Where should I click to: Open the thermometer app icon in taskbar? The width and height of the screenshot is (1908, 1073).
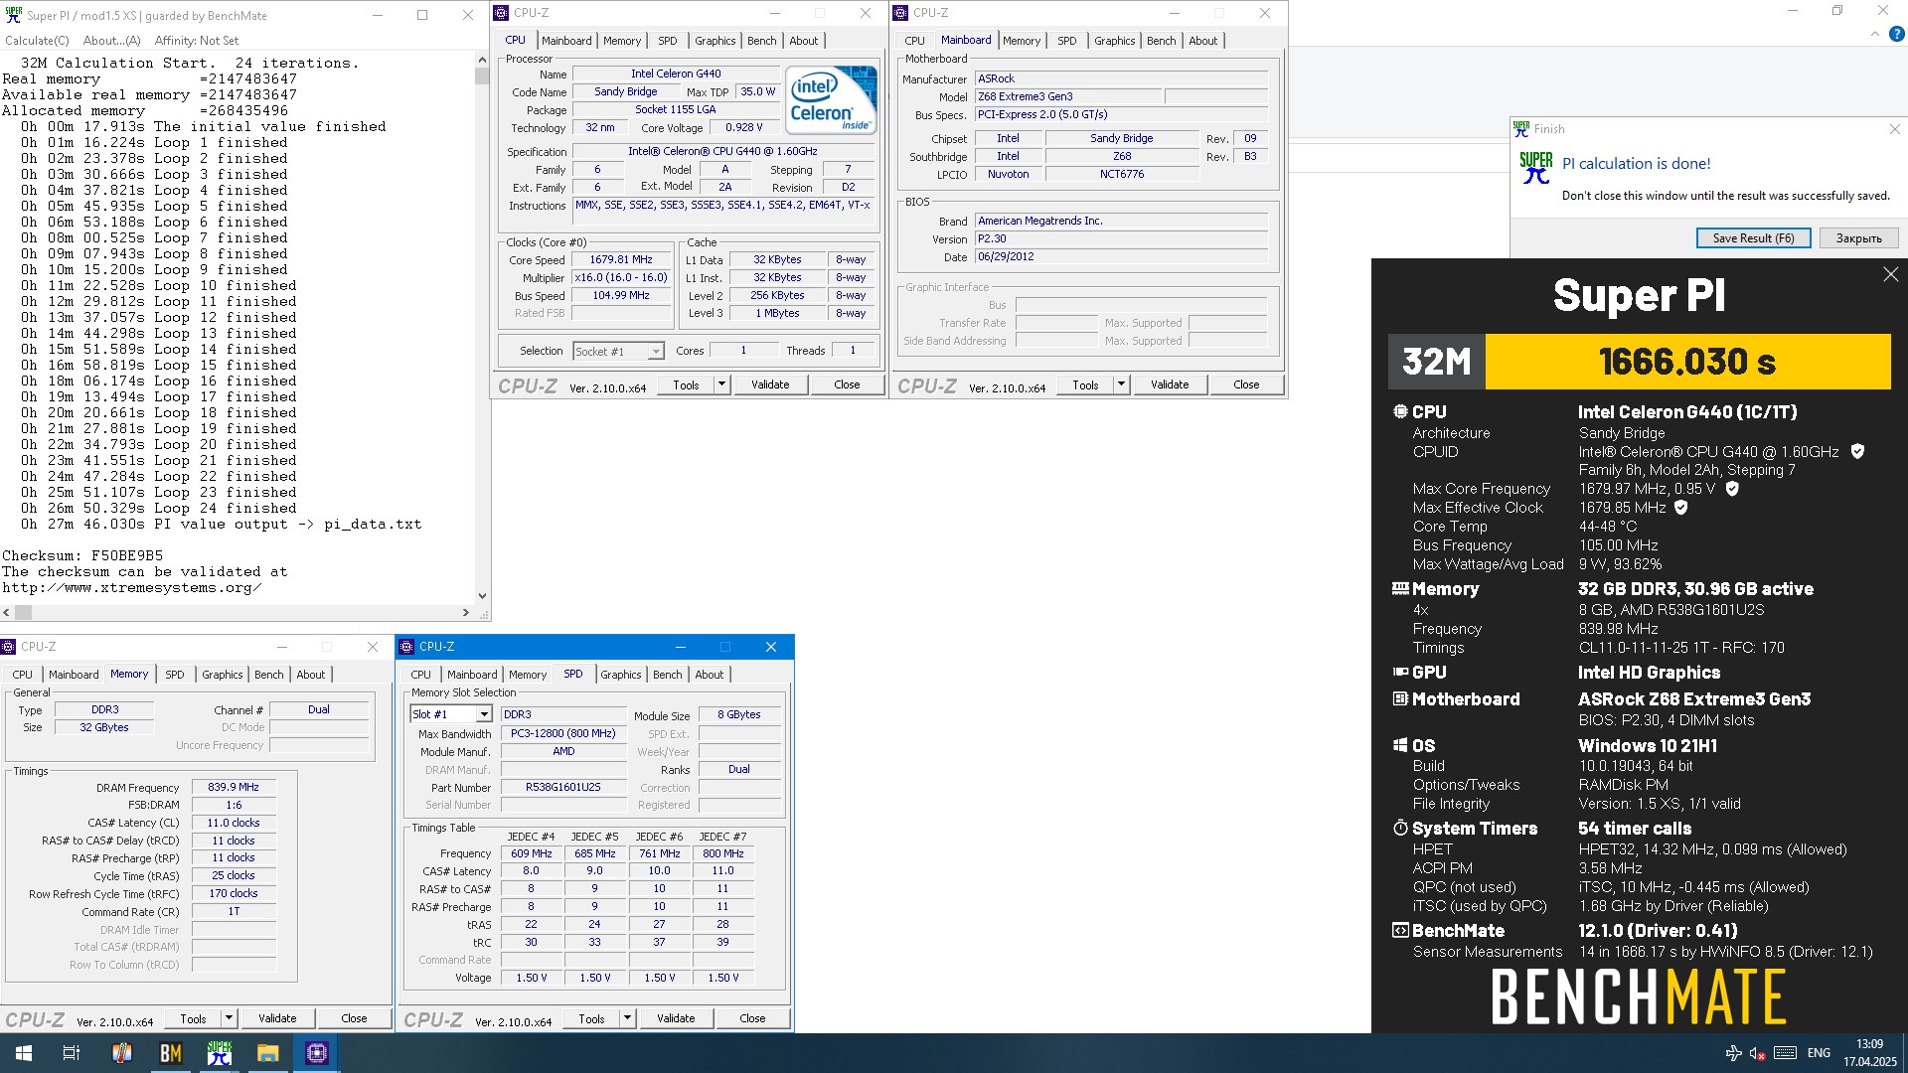(x=121, y=1053)
